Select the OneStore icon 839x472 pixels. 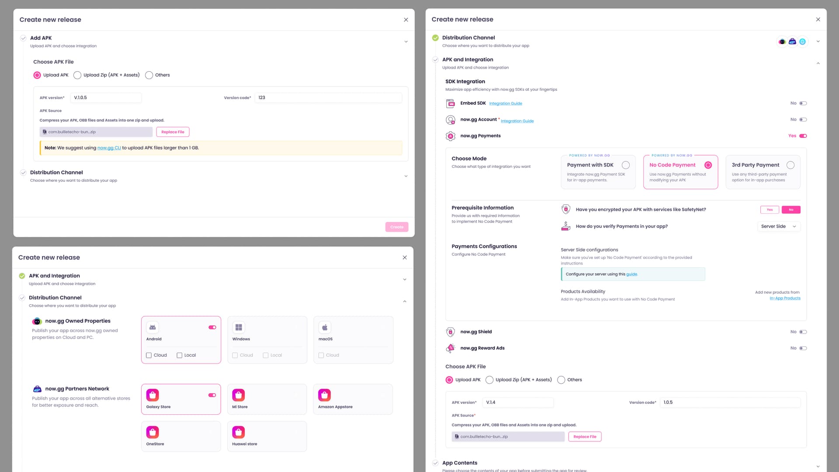click(153, 432)
